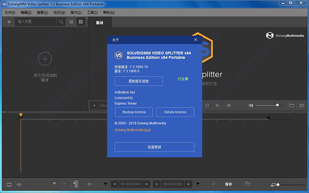Open the 帮助(H) menu
The image size is (309, 193).
(x=109, y=12)
